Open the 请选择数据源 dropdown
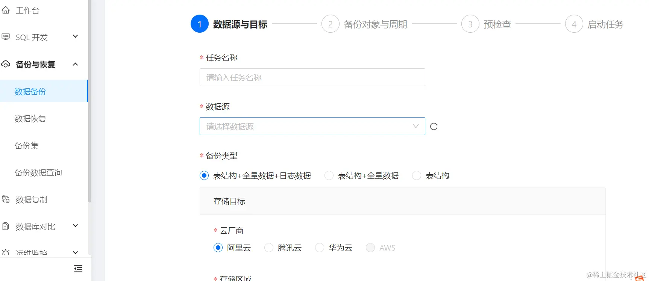Image resolution: width=649 pixels, height=281 pixels. click(312, 126)
